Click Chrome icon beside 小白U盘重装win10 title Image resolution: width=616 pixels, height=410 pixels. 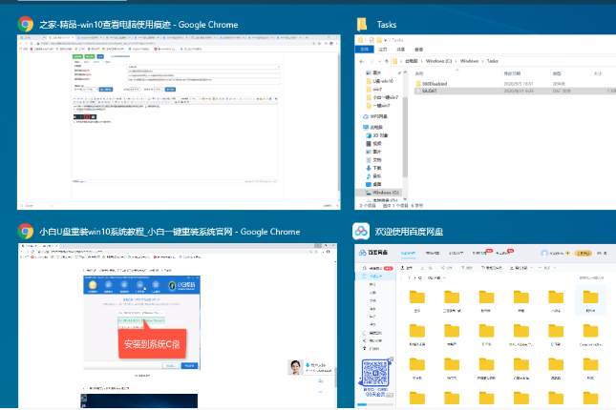[x=26, y=232]
